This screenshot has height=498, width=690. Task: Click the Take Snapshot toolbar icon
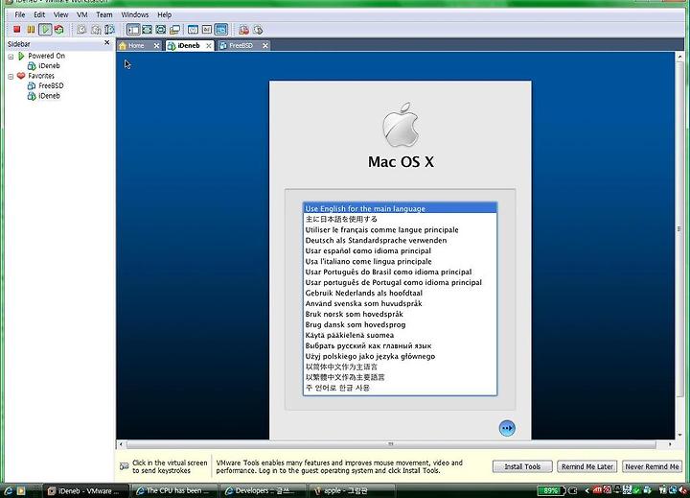click(x=81, y=30)
